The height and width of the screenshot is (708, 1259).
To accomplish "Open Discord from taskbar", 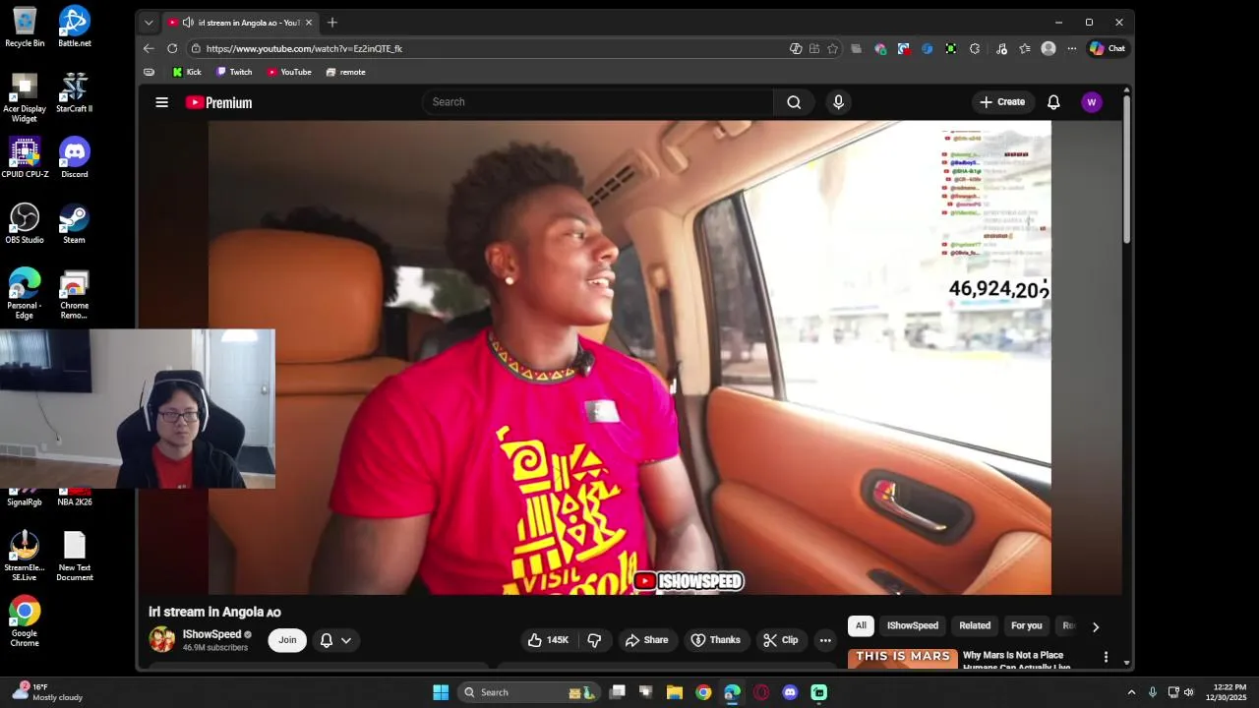I will pyautogui.click(x=790, y=692).
